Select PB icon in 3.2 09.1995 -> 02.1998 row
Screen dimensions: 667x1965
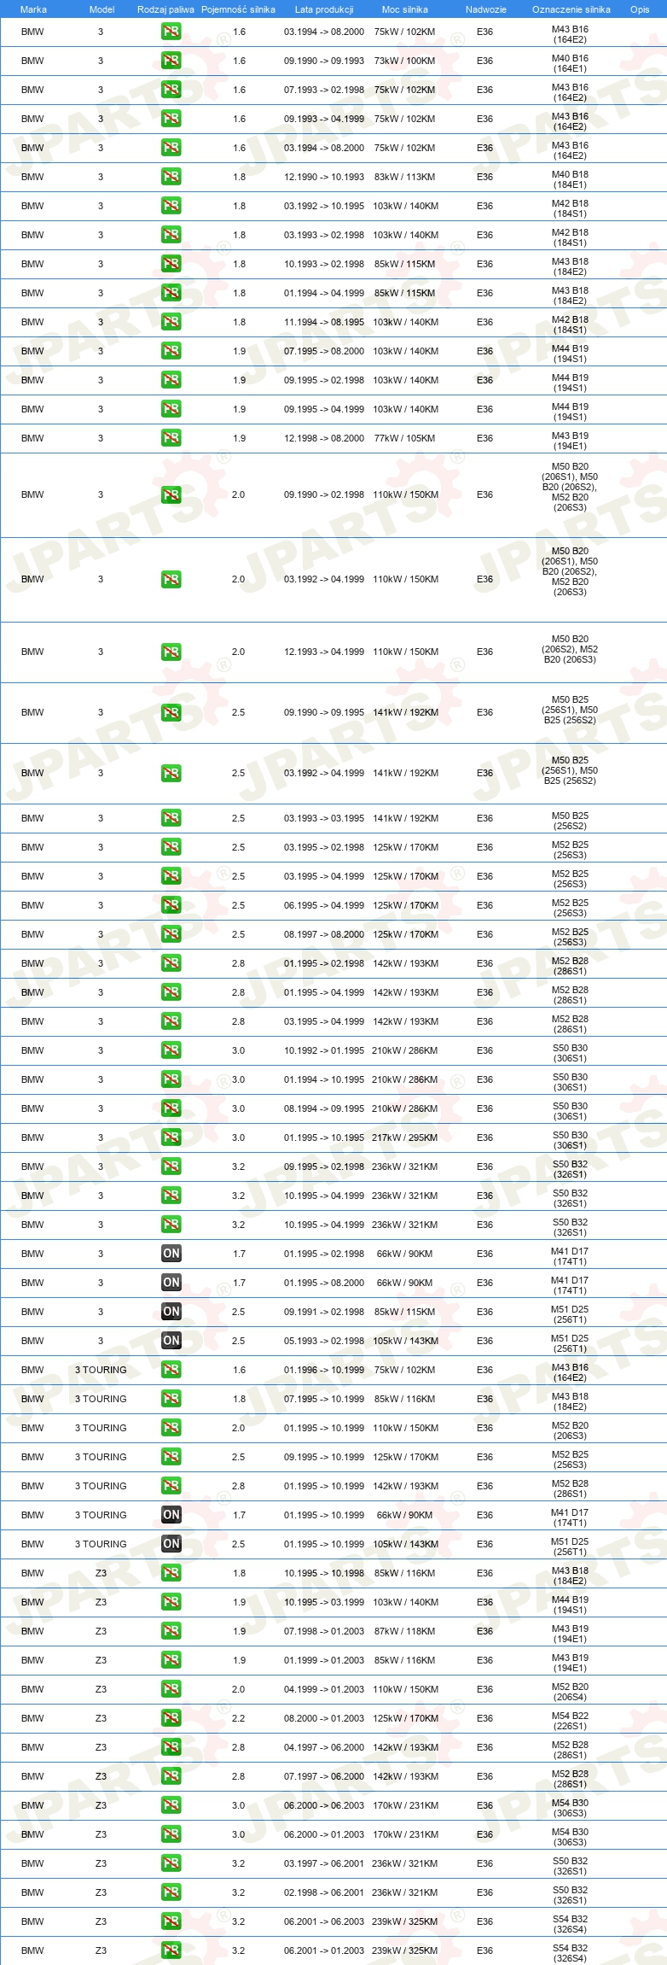[x=171, y=1167]
